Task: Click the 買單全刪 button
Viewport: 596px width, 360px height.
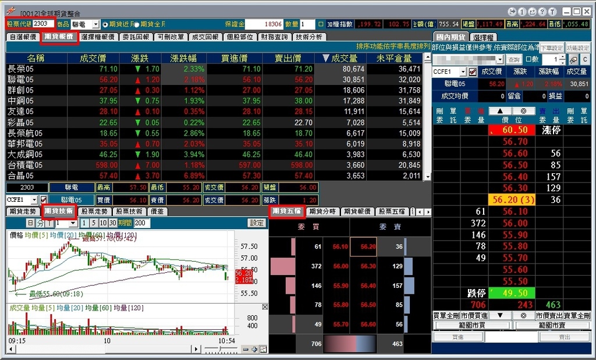Action: coord(446,316)
